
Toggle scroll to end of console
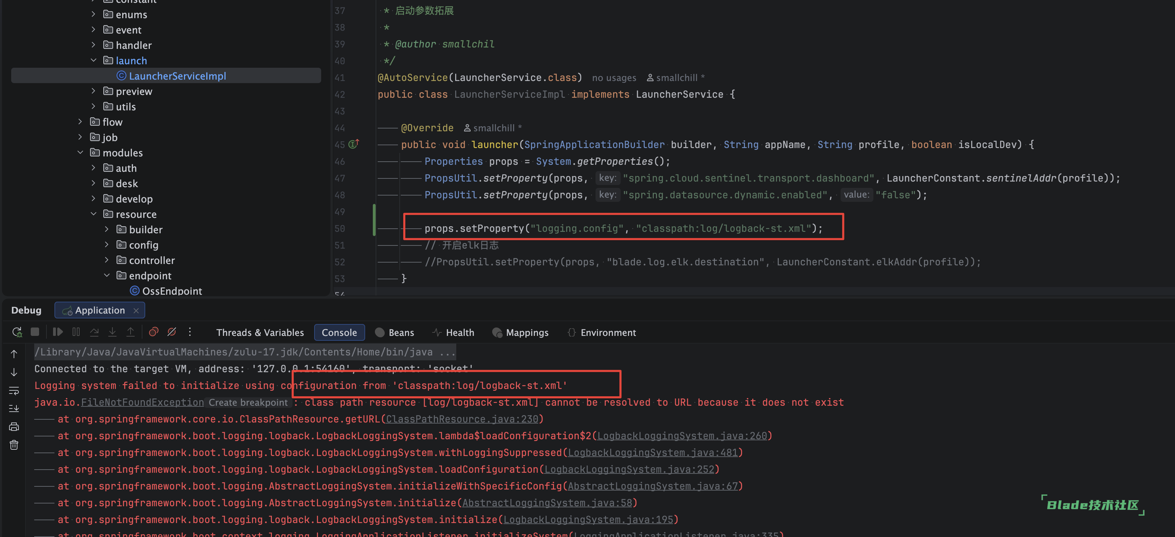pyautogui.click(x=14, y=409)
